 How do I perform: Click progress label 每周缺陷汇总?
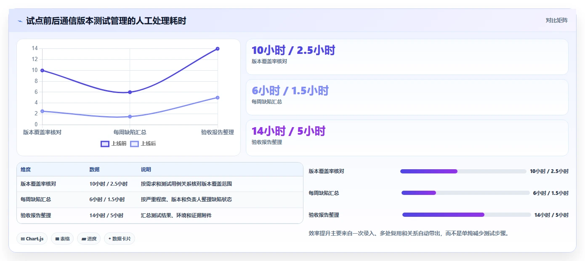tap(324, 193)
